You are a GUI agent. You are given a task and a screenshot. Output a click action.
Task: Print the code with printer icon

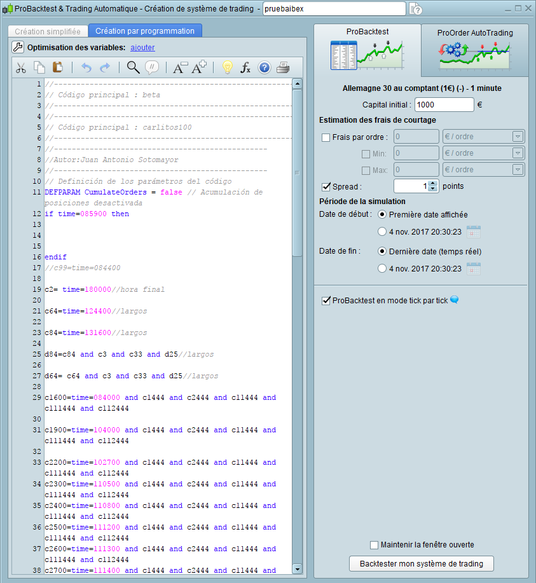click(x=283, y=67)
